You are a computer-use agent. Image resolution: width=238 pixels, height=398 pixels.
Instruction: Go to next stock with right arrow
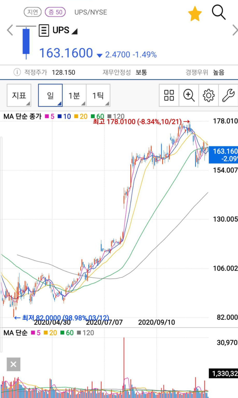coord(235,30)
